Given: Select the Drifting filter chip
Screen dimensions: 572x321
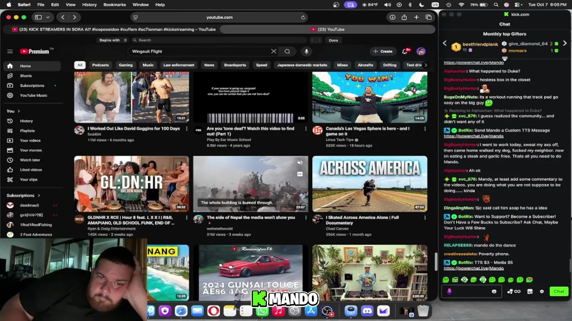Looking at the screenshot, I should pyautogui.click(x=390, y=65).
